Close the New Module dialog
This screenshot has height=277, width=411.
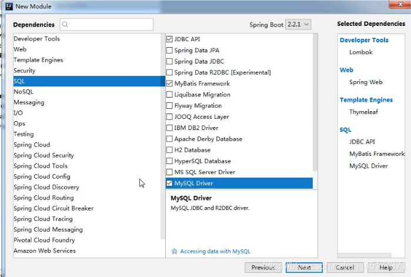click(x=400, y=4)
